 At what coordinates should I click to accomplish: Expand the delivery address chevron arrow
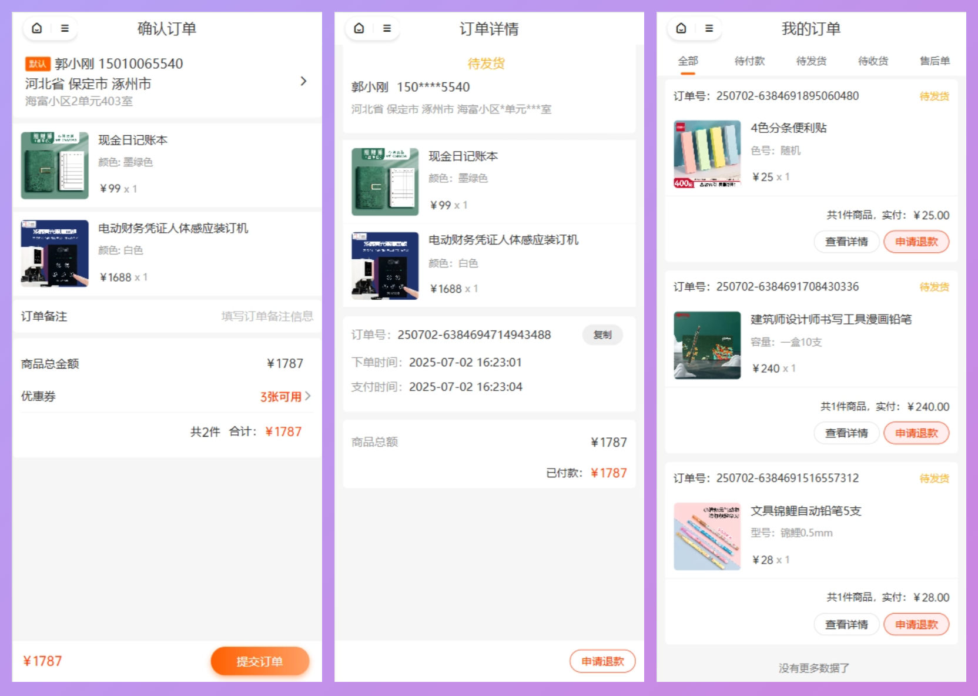(303, 81)
